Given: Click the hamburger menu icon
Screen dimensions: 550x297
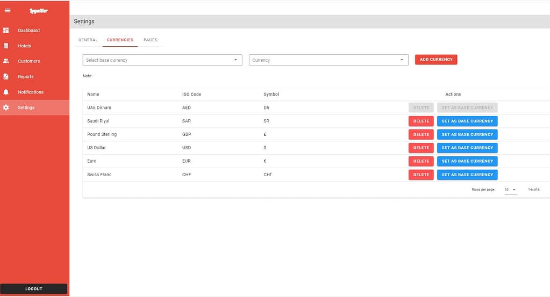Looking at the screenshot, I should point(8,11).
